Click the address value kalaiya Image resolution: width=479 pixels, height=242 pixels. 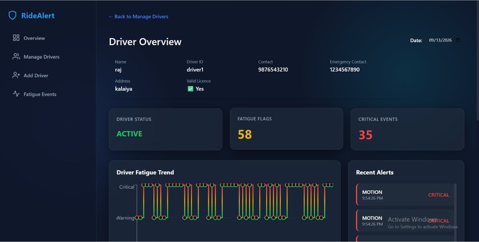(124, 89)
